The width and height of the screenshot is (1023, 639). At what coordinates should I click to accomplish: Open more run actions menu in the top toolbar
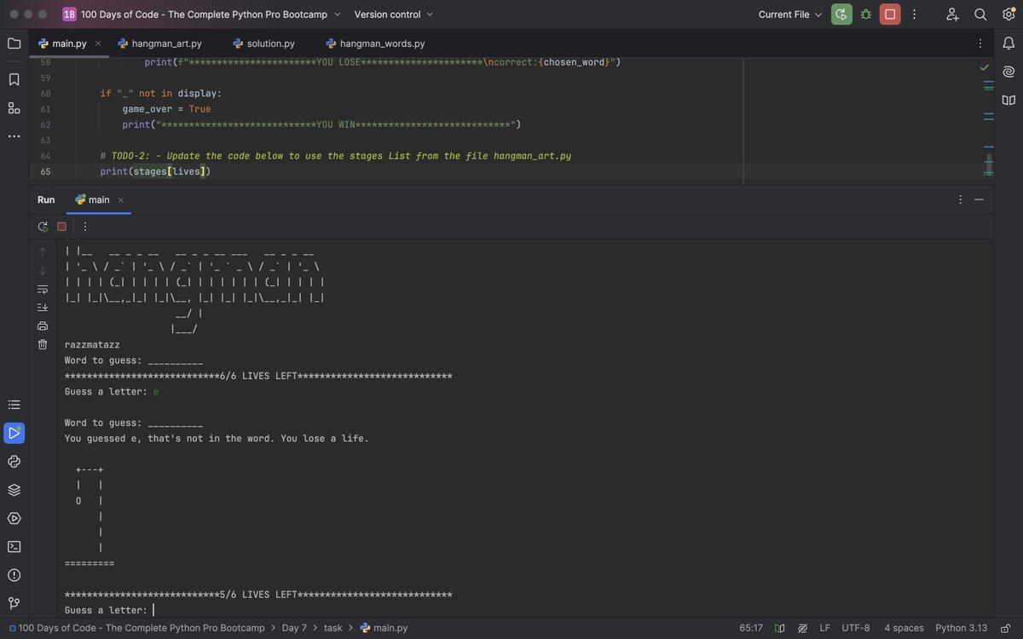(914, 14)
